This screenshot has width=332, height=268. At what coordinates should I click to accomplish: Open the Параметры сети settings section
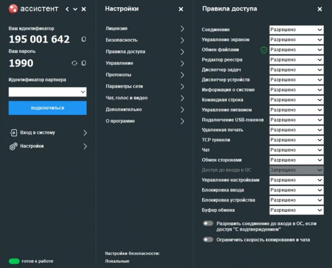pos(145,87)
